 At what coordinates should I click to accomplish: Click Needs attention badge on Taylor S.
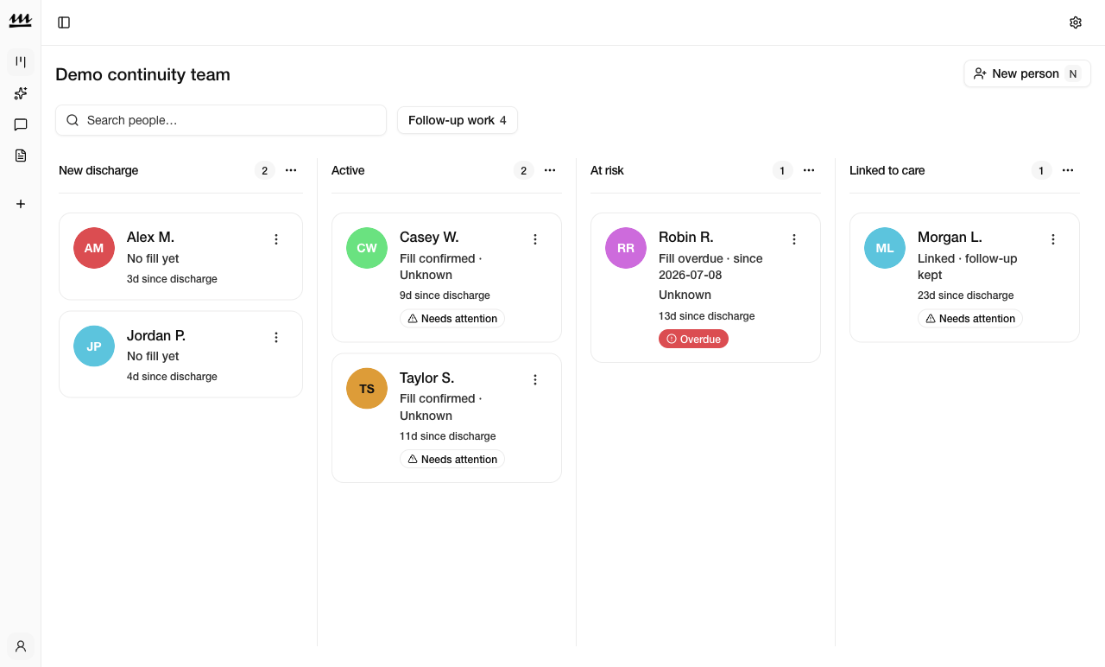(x=452, y=460)
